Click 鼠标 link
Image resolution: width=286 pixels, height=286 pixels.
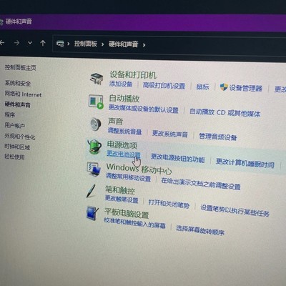point(202,87)
